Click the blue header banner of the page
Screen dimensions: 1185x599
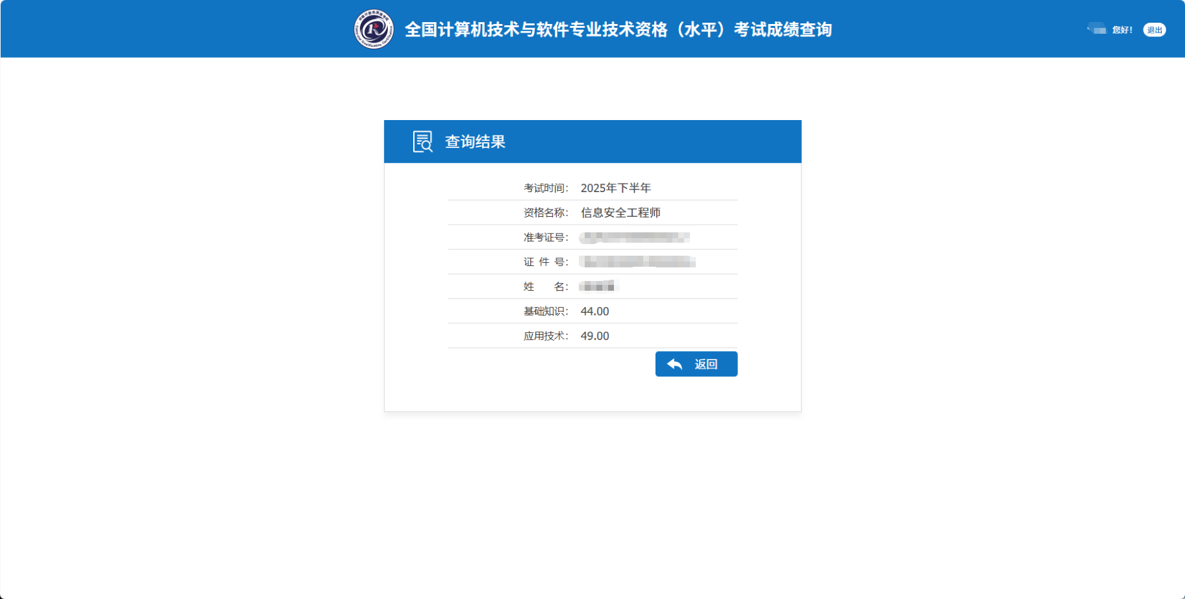[195, 29]
